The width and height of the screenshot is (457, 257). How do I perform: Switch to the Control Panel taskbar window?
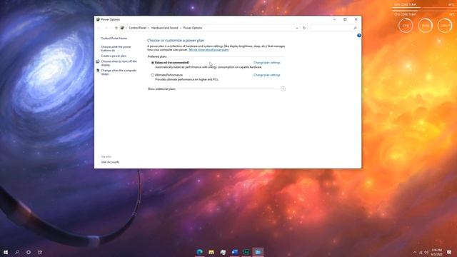coord(258,252)
